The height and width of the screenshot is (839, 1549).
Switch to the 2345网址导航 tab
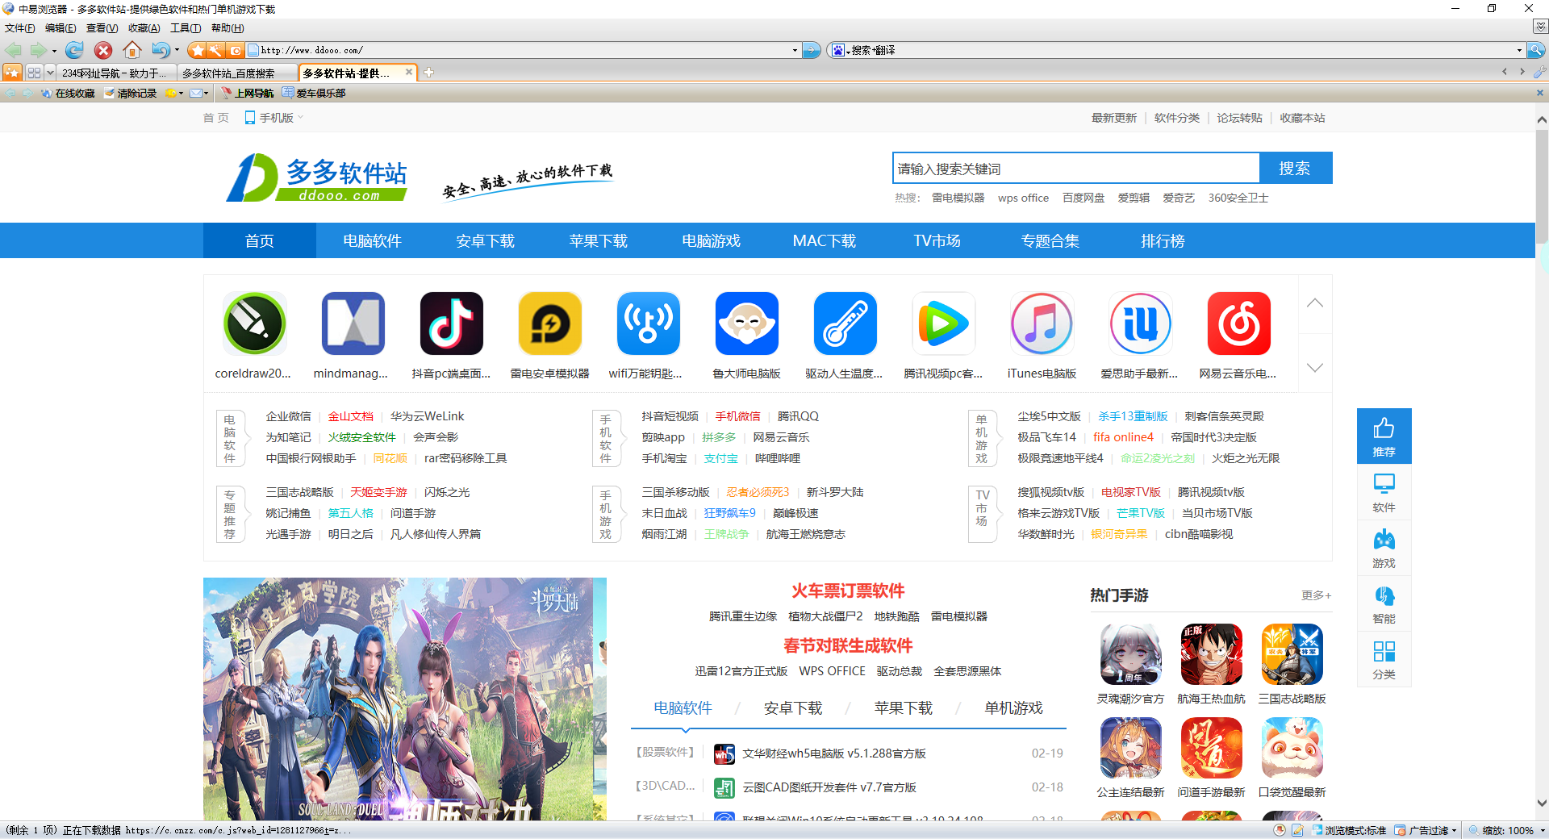click(116, 73)
